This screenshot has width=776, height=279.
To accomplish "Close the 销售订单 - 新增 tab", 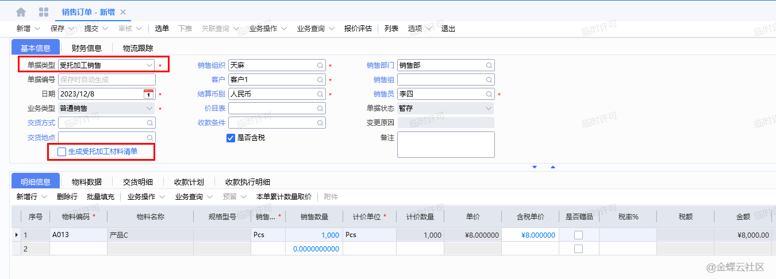I will point(123,12).
